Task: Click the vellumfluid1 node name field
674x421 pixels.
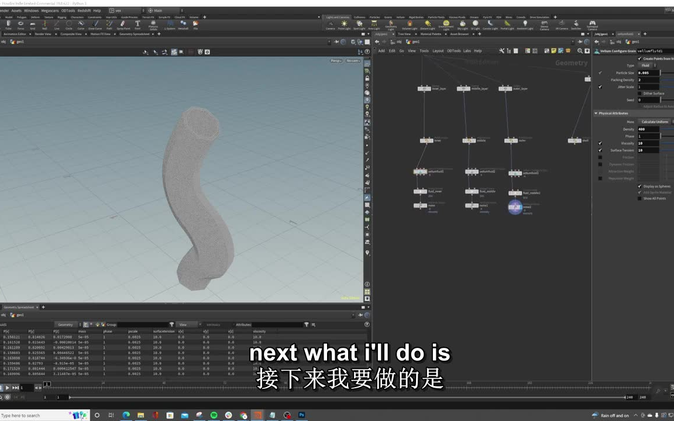Action: (650, 50)
